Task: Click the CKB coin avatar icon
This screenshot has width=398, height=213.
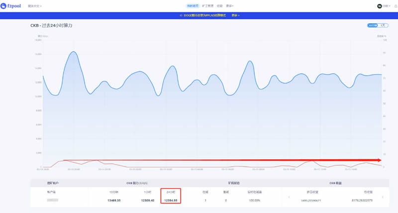Action: [380, 6]
